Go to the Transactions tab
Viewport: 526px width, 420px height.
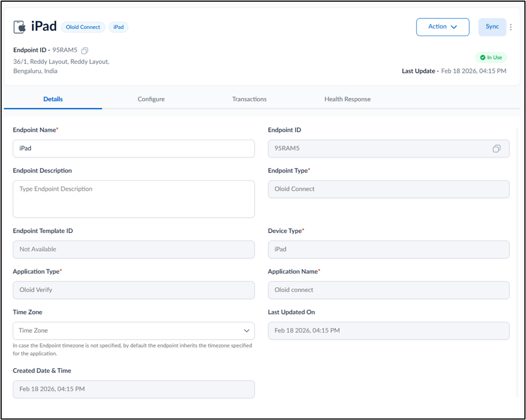249,99
